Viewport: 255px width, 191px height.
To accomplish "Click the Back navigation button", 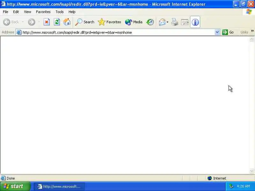I will click(x=11, y=22).
